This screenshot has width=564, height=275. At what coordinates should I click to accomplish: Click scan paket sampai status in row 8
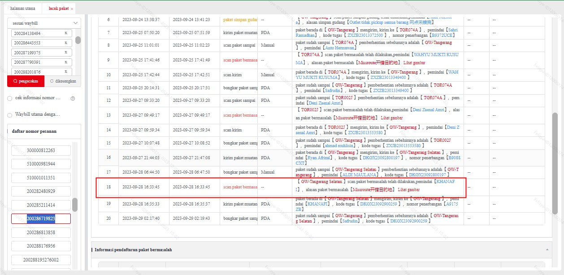239,45
